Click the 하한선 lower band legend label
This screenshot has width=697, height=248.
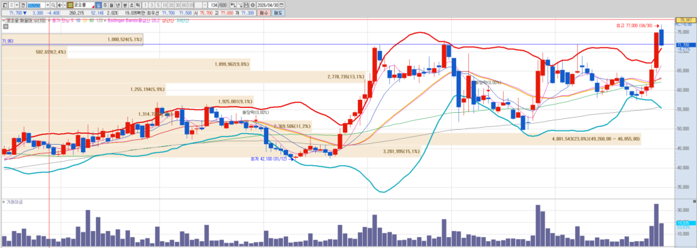(182, 20)
